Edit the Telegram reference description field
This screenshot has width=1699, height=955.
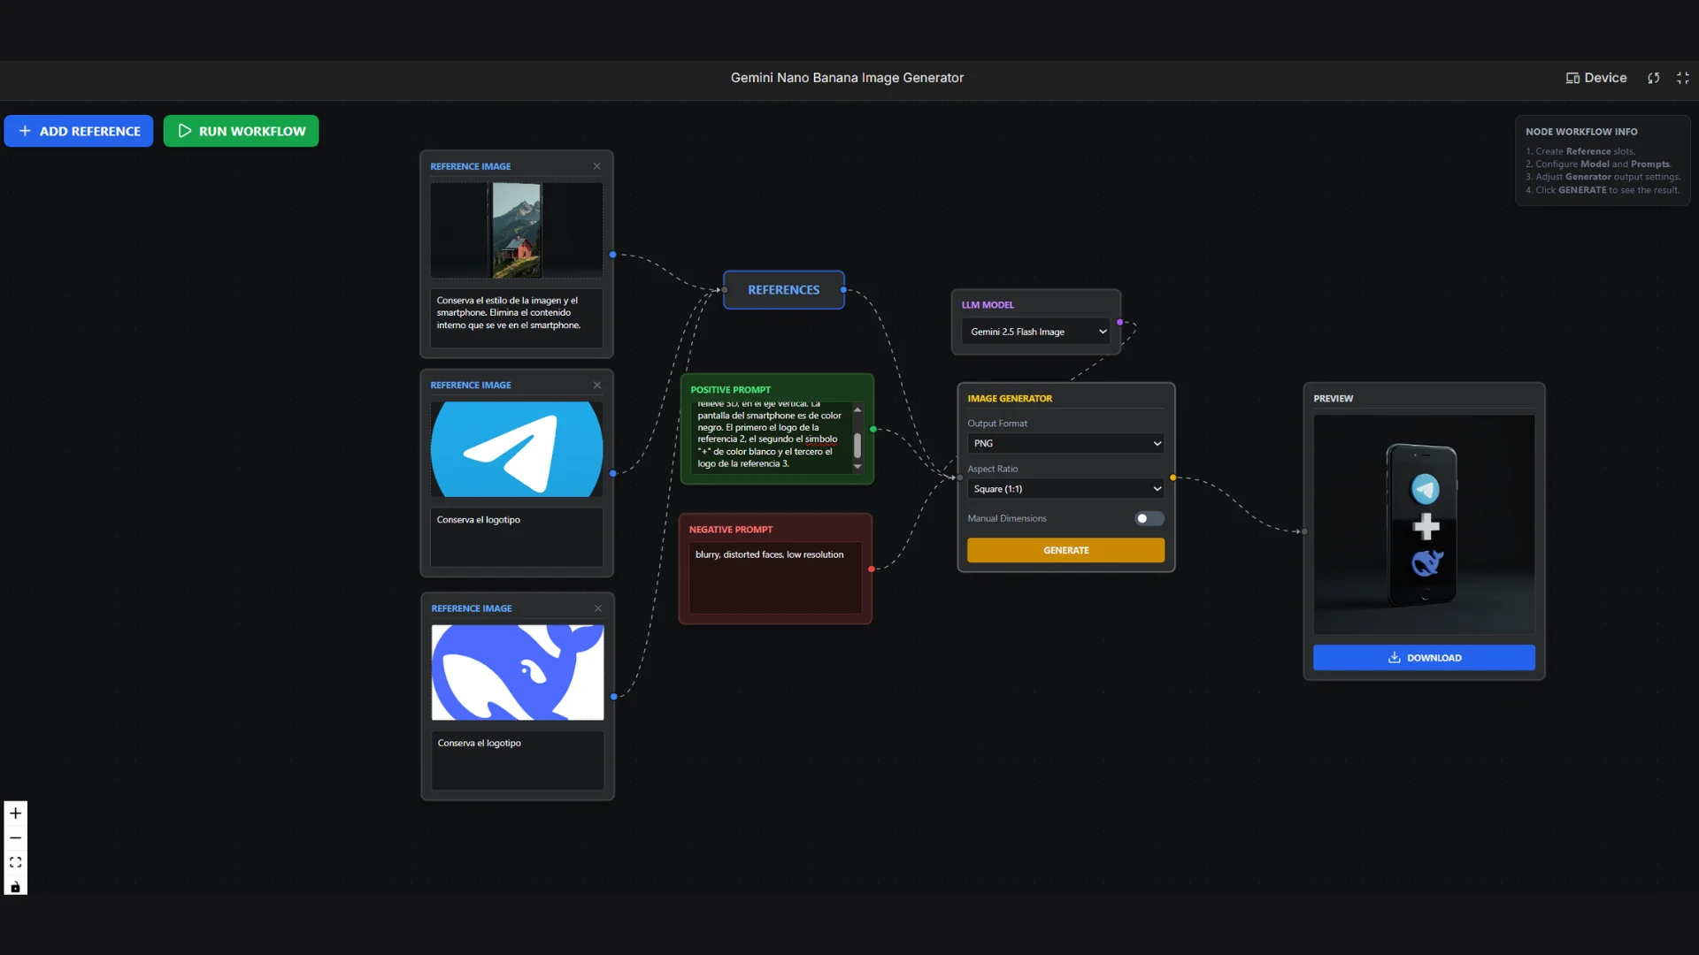pos(517,537)
